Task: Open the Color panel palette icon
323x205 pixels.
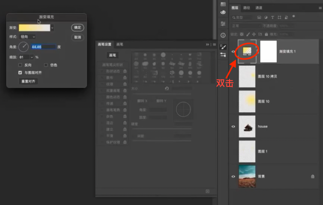Action: (223, 12)
